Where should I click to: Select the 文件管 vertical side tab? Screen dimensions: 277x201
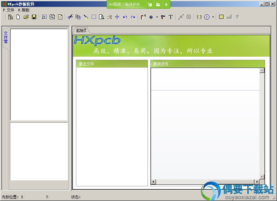coord(6,37)
